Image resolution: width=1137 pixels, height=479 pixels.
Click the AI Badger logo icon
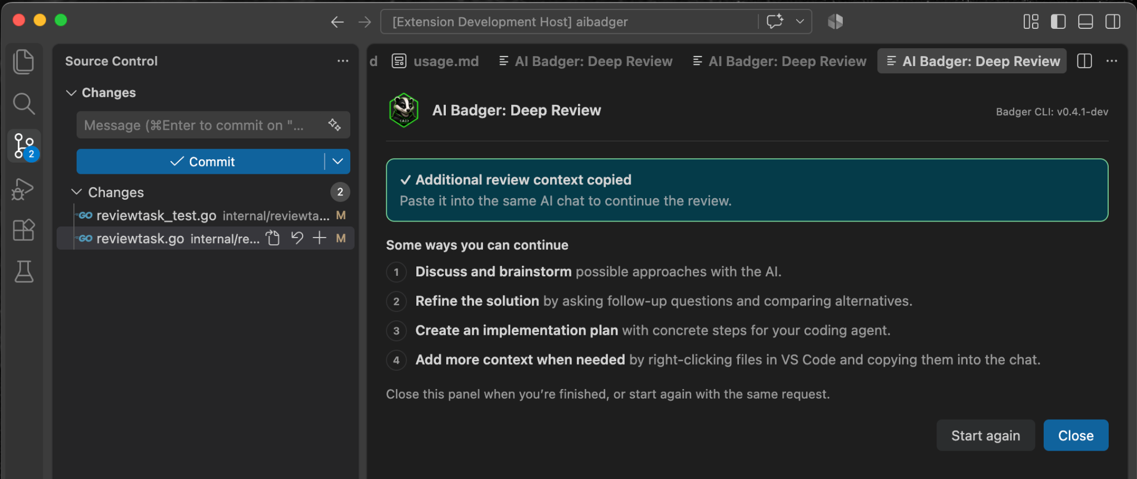click(x=404, y=110)
